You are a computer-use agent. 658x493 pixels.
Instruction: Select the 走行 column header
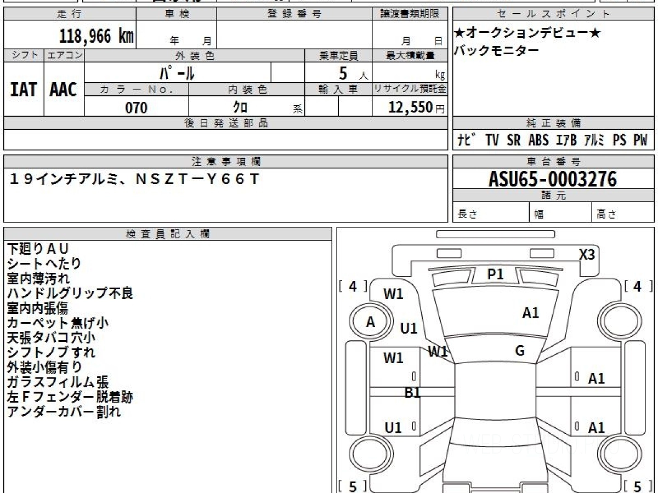pos(70,14)
